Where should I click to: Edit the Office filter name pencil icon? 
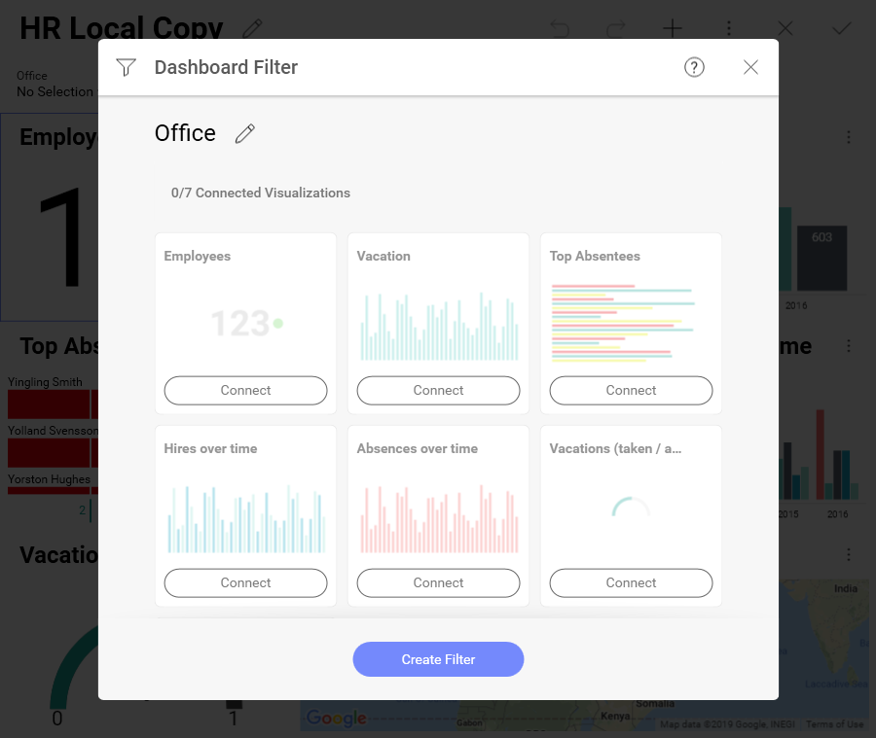245,133
